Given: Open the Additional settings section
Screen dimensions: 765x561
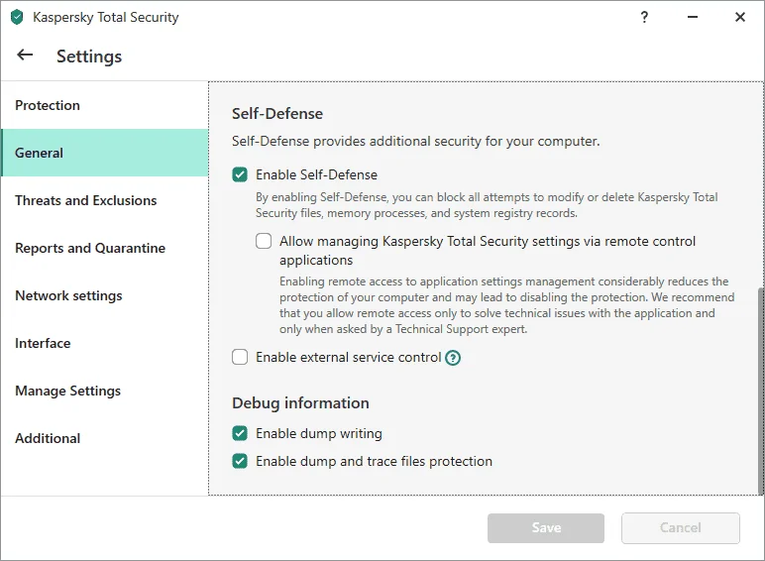Looking at the screenshot, I should tap(104, 438).
